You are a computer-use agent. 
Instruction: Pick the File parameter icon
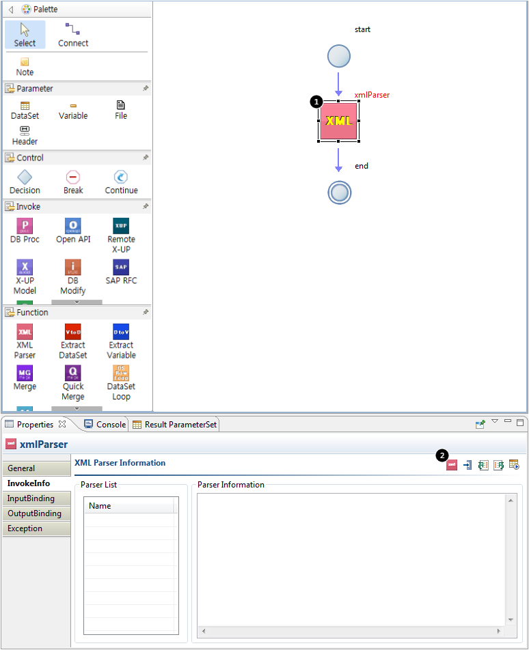(x=121, y=111)
